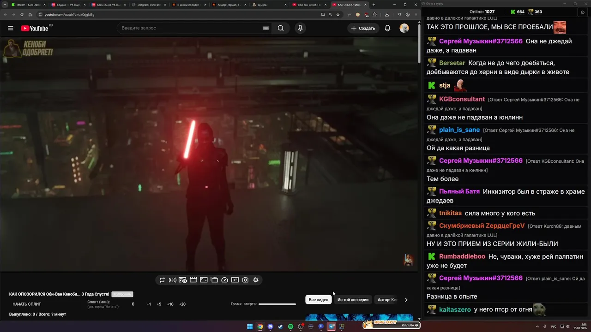Click the playback speed gauge icon
The width and height of the screenshot is (591, 332).
tap(225, 280)
